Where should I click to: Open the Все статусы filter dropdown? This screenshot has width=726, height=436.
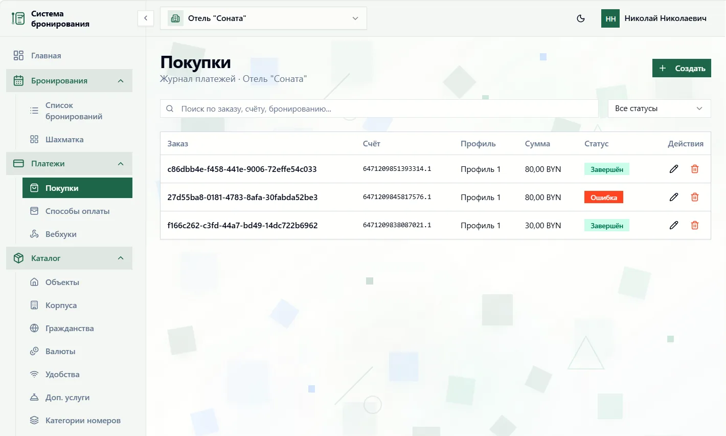tap(659, 108)
